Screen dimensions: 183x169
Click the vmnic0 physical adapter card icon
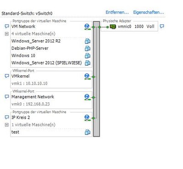tap(113, 26)
